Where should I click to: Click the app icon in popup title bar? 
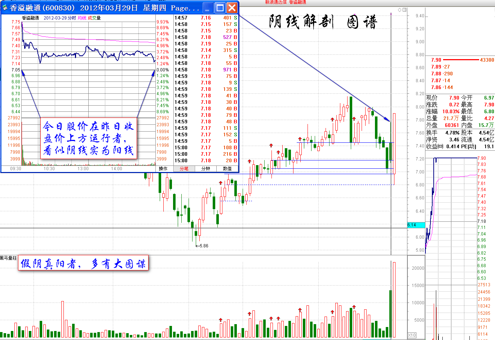pos(5,8)
